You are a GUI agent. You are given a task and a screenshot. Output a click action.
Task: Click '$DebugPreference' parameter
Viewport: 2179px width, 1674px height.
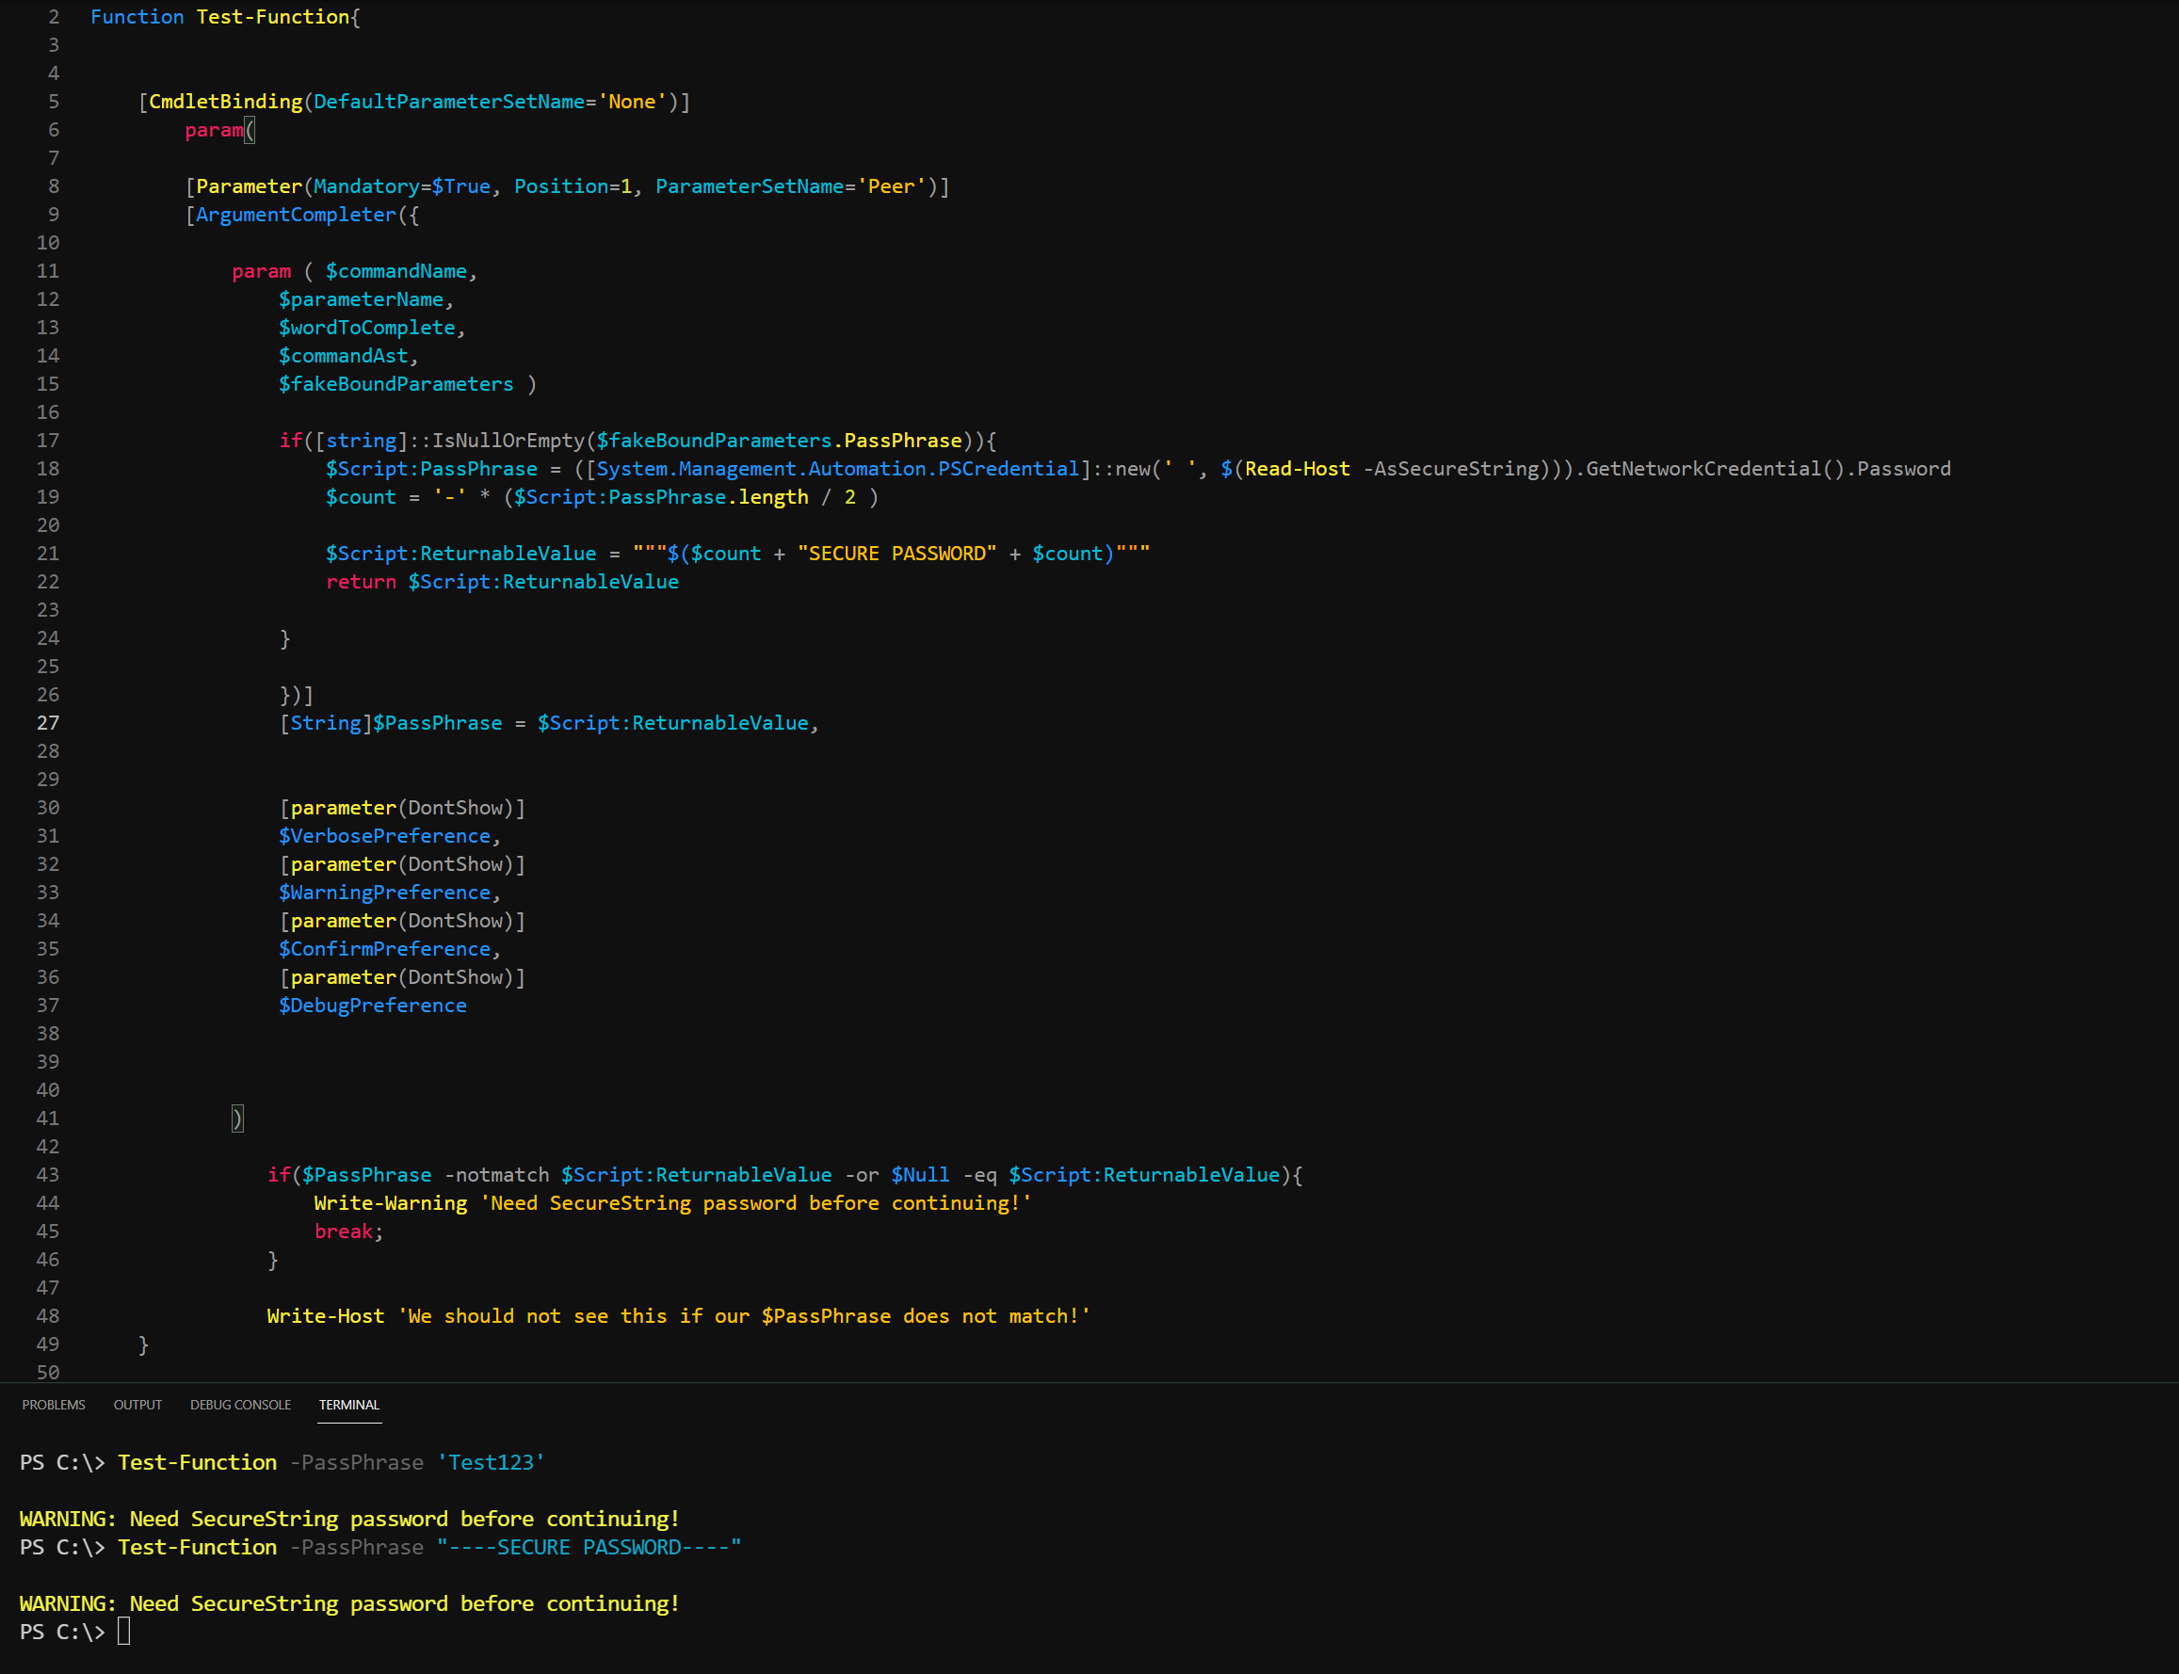tap(373, 1006)
